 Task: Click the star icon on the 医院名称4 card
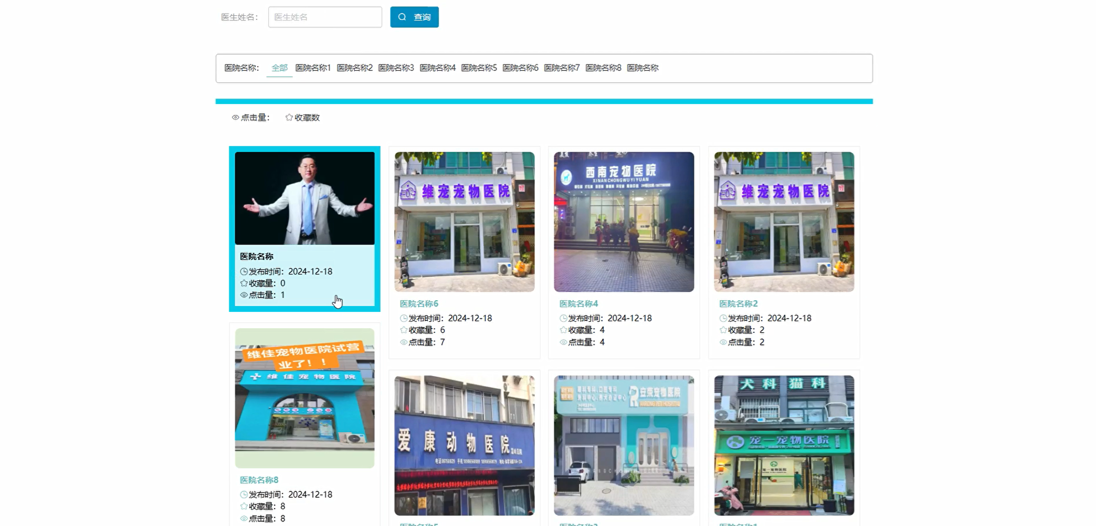562,330
